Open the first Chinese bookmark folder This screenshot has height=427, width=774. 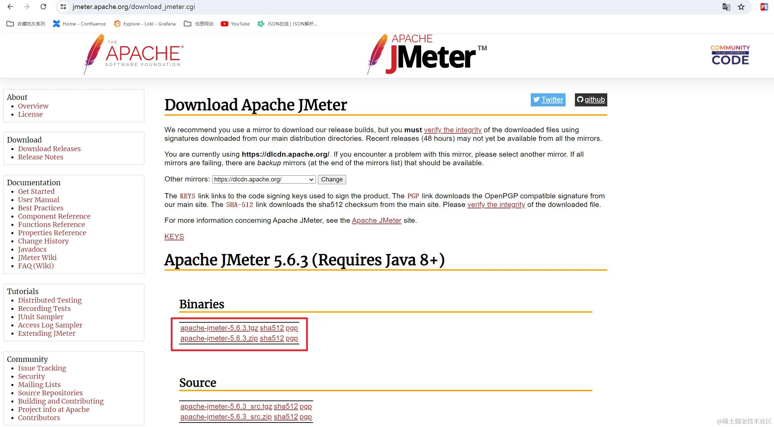pyautogui.click(x=26, y=24)
